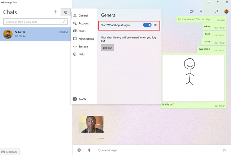The image size is (231, 155).
Task: Open the Feedback button
Action: pyautogui.click(x=10, y=152)
